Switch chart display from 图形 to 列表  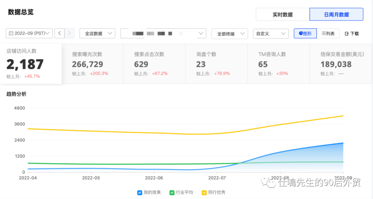[327, 33]
